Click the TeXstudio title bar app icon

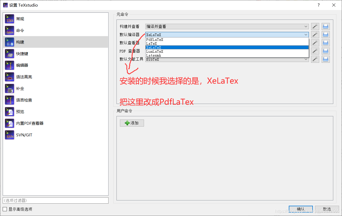coord(5,5)
